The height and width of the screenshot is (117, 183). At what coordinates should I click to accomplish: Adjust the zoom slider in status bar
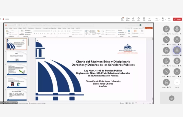(143, 103)
